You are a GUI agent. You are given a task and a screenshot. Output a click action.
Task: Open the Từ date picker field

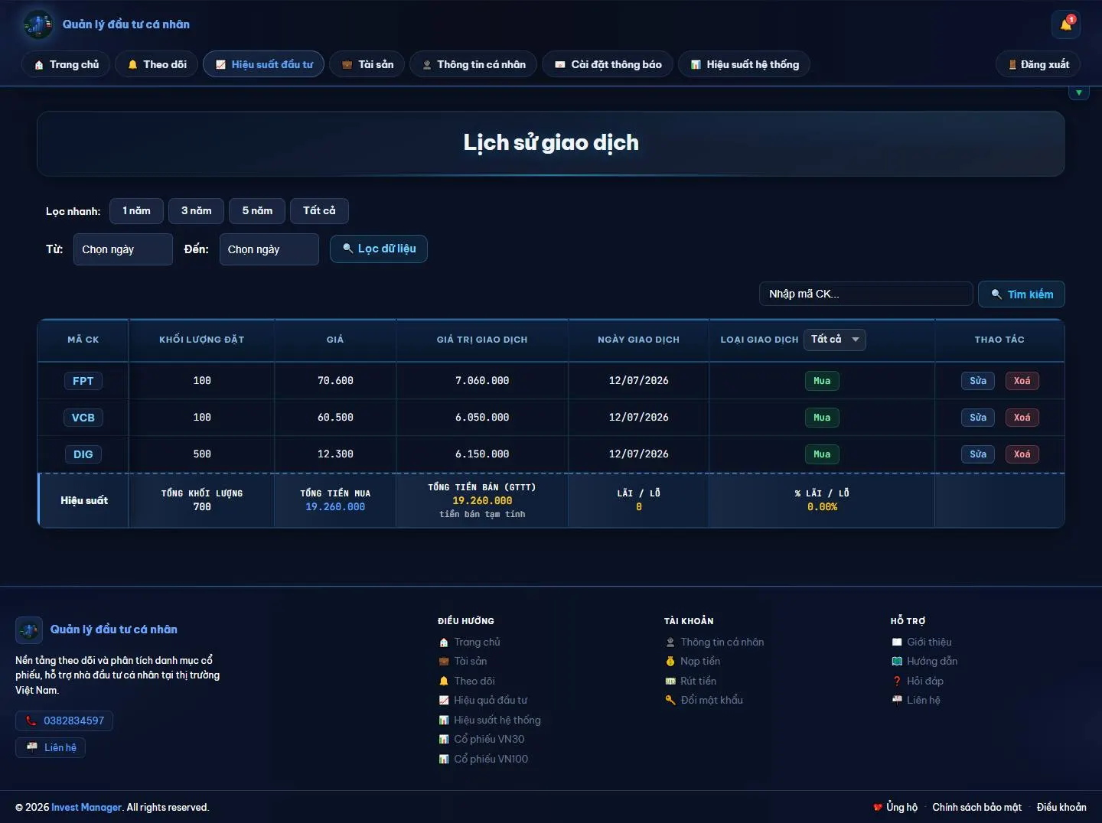tap(123, 249)
